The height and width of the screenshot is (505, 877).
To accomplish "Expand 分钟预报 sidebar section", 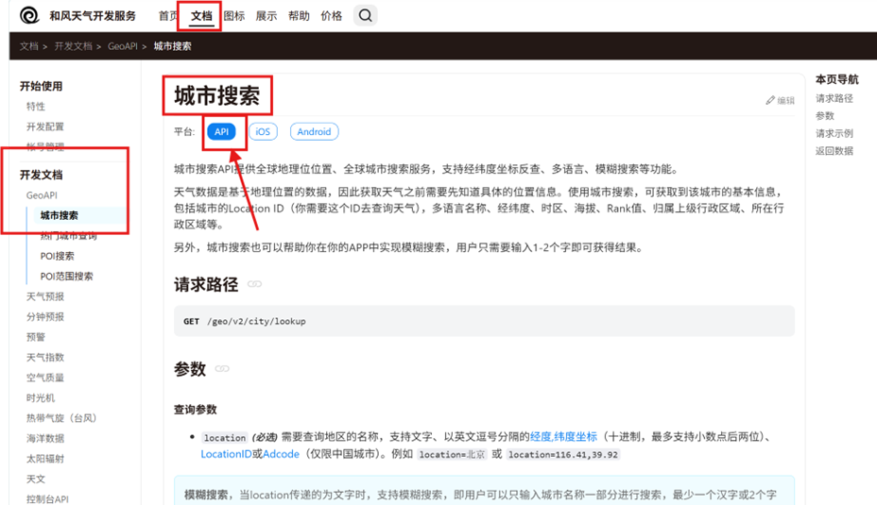I will [45, 317].
